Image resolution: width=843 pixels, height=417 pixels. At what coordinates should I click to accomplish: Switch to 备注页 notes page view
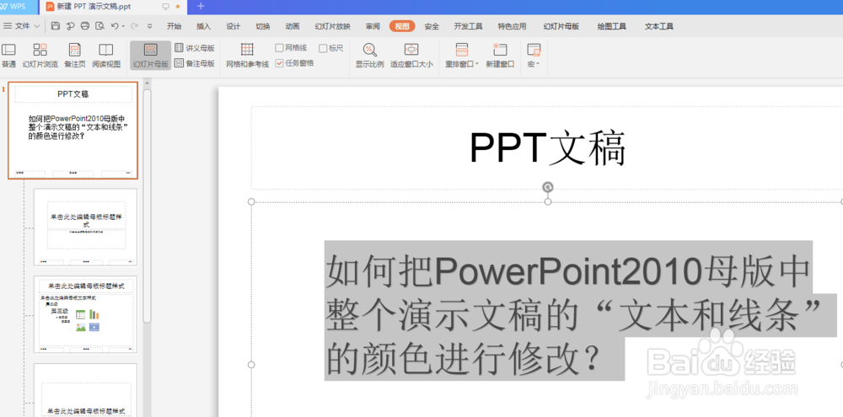75,56
